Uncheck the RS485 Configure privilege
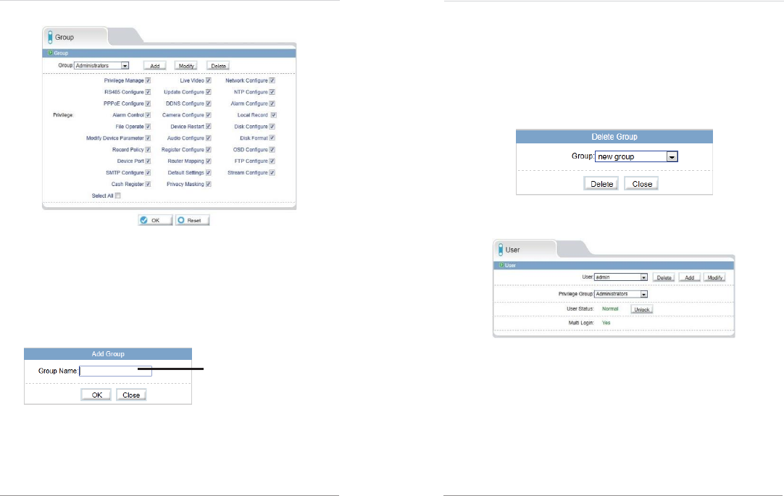Screen dimensions: 784x496 (x=148, y=92)
